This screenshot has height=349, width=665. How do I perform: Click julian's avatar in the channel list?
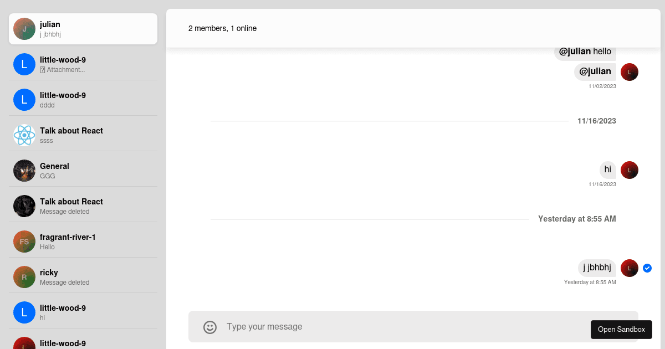click(24, 29)
